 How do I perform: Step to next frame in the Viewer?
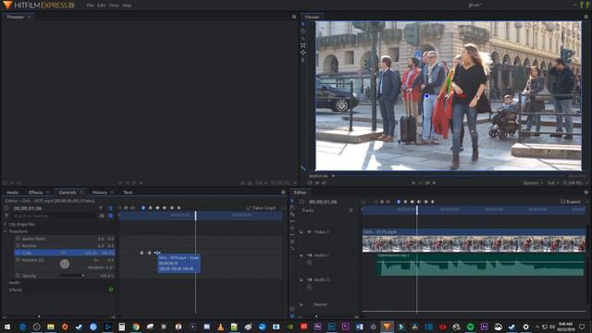427,183
